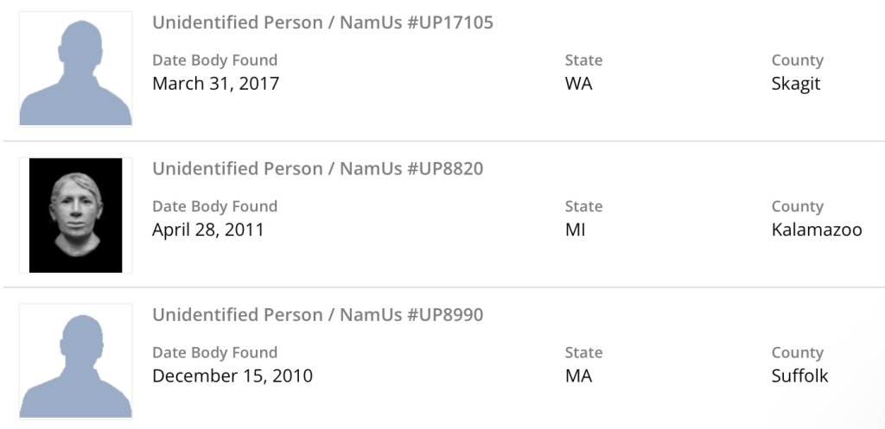Click the Date Body Found label for UP8990
The width and height of the screenshot is (885, 429).
pos(214,352)
